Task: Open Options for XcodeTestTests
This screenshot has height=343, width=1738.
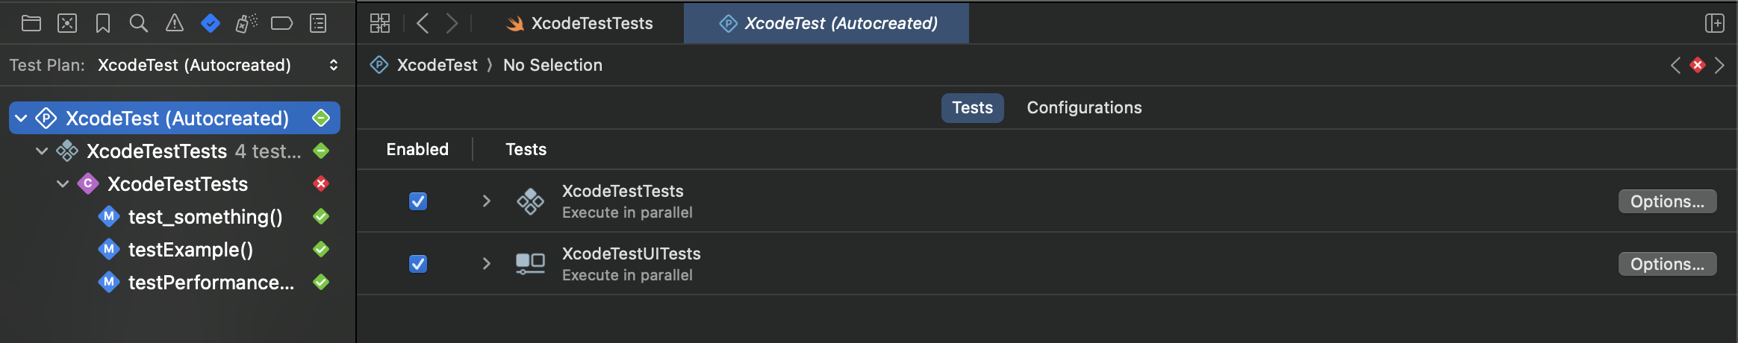Action: point(1667,201)
